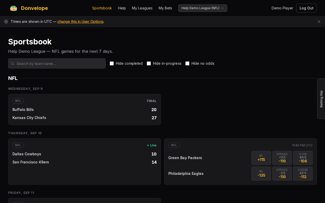
Task: Click the Kansas City Chiefs team name
Action: [29, 118]
